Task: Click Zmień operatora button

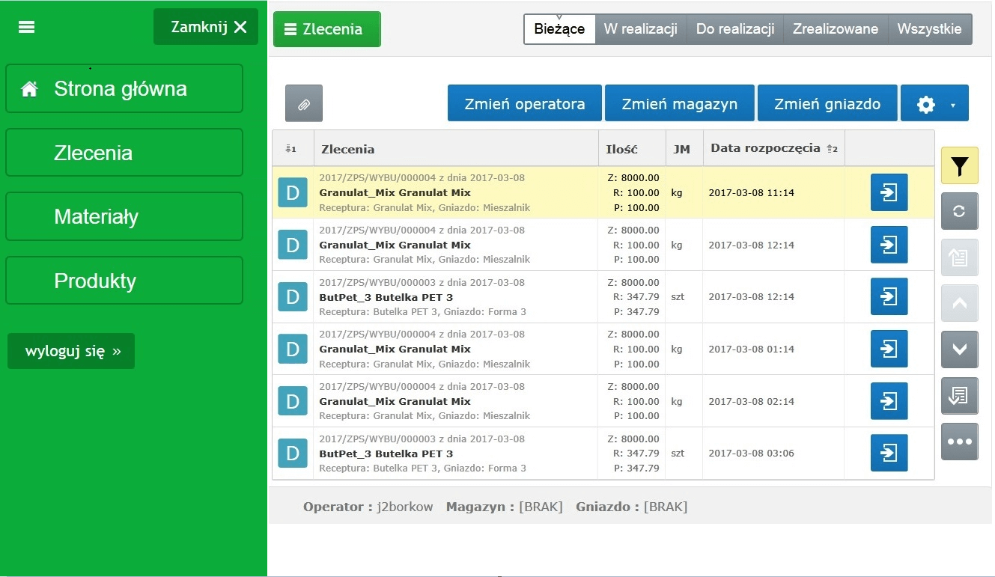Action: click(x=525, y=103)
